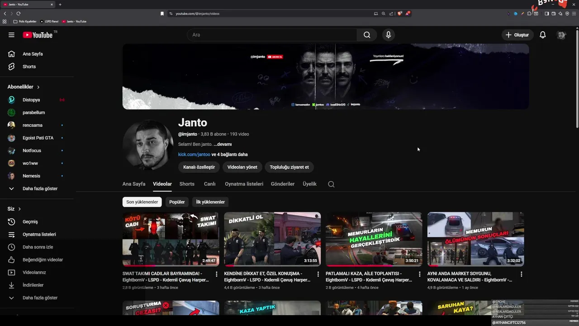The image size is (579, 326).
Task: Switch to the Üyelik tab
Action: (x=309, y=184)
